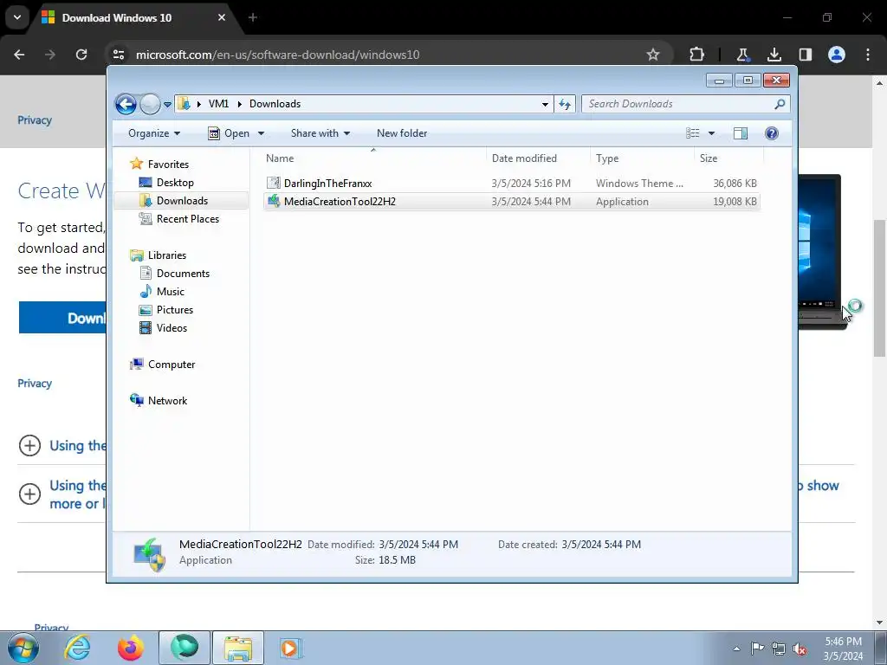Expand first 'Using the' section plus icon

(29, 446)
